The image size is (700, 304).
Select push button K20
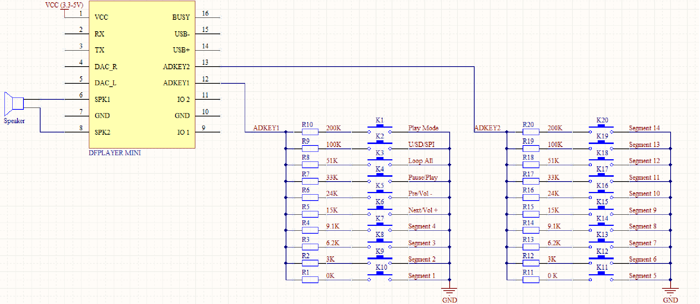tap(601, 128)
